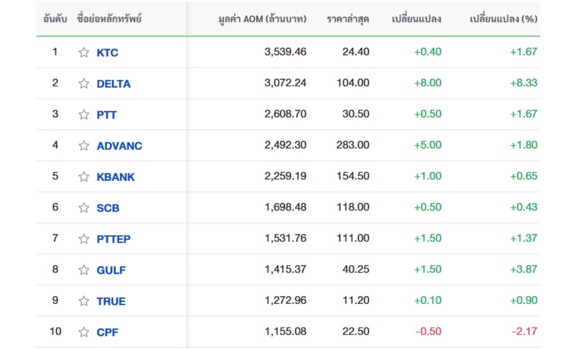This screenshot has height=349, width=585.
Task: Toggle the star icon beside DELTA
Action: pyautogui.click(x=83, y=83)
